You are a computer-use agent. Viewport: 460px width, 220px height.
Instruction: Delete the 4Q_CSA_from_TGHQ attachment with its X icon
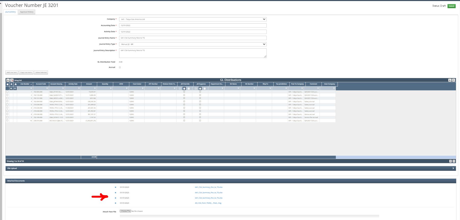tap(116, 203)
